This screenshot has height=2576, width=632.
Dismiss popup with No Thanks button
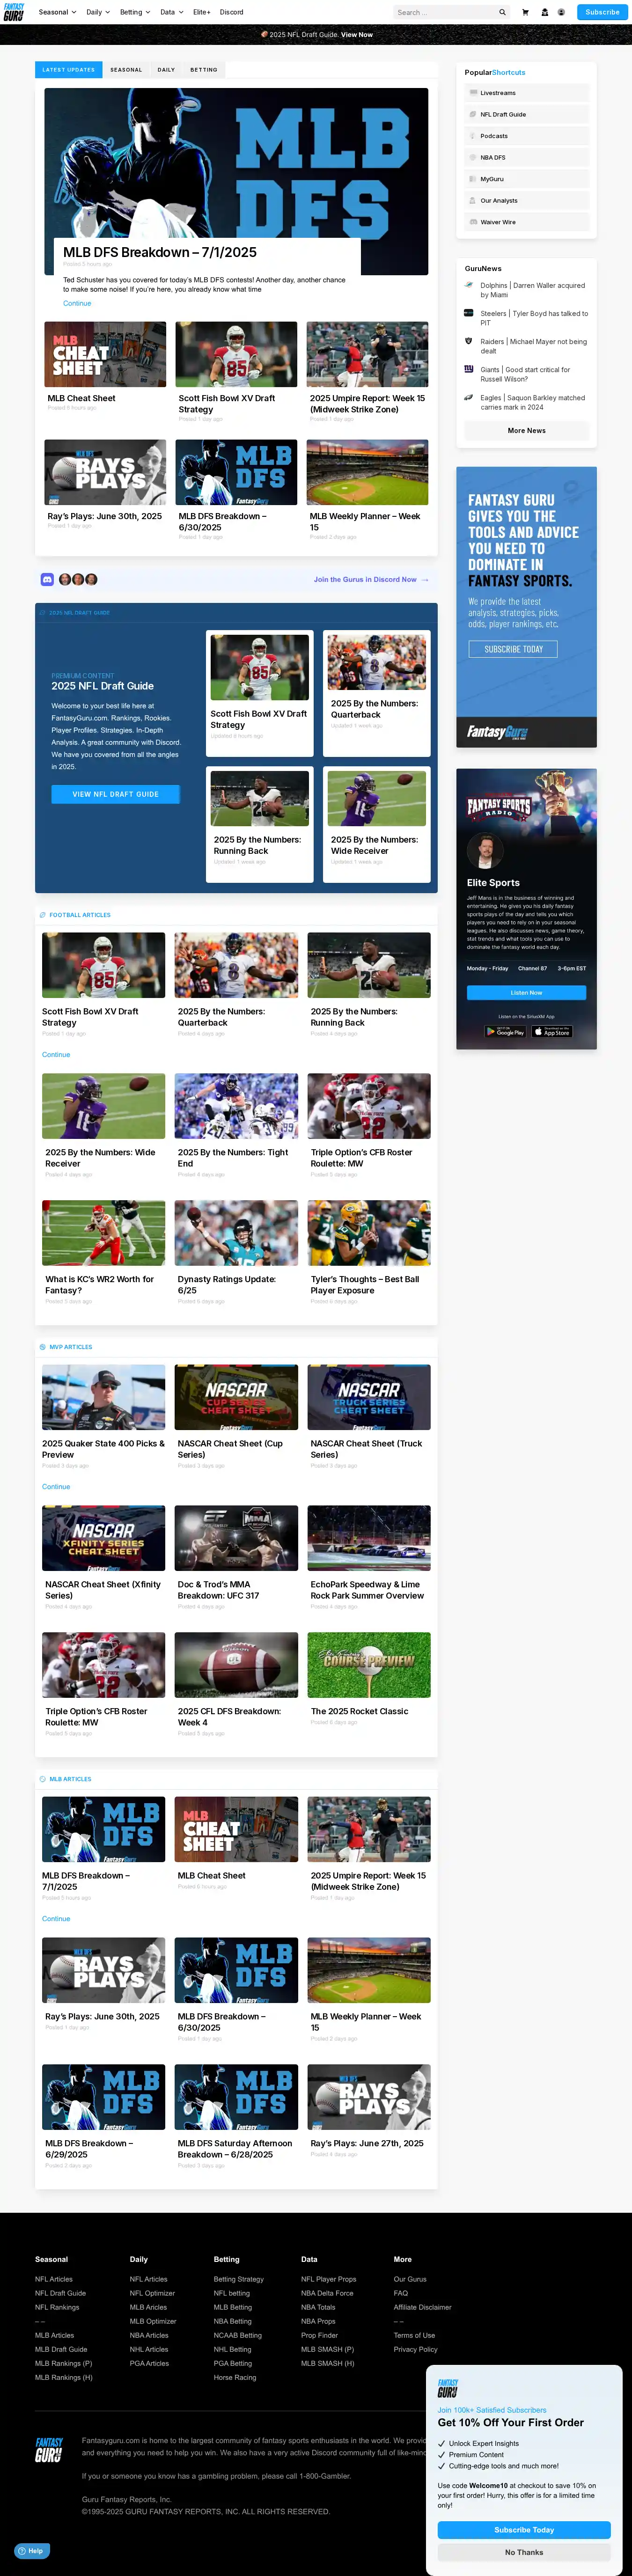click(523, 2552)
